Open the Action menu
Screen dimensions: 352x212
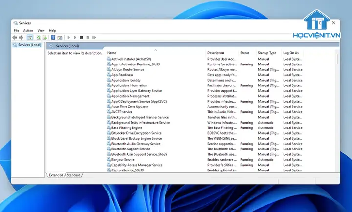(28, 30)
